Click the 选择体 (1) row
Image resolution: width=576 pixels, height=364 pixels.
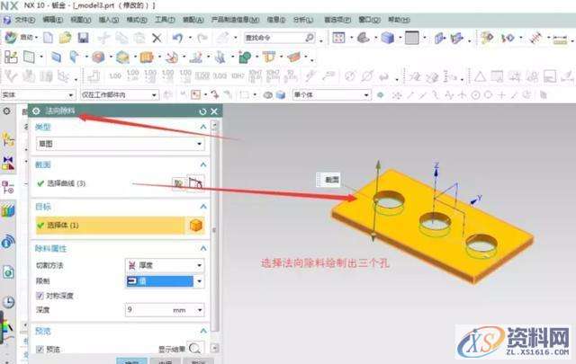click(120, 226)
